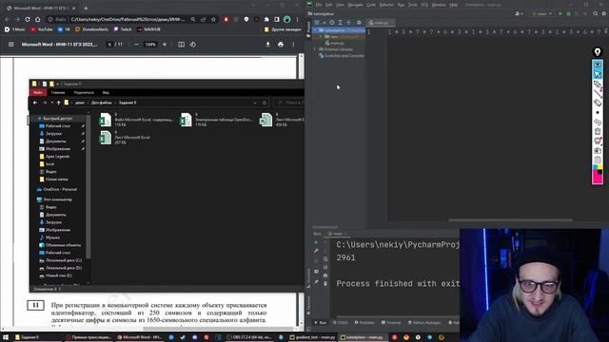Bookmark this page with the star icon
This screenshot has width=609, height=342.
point(213,19)
